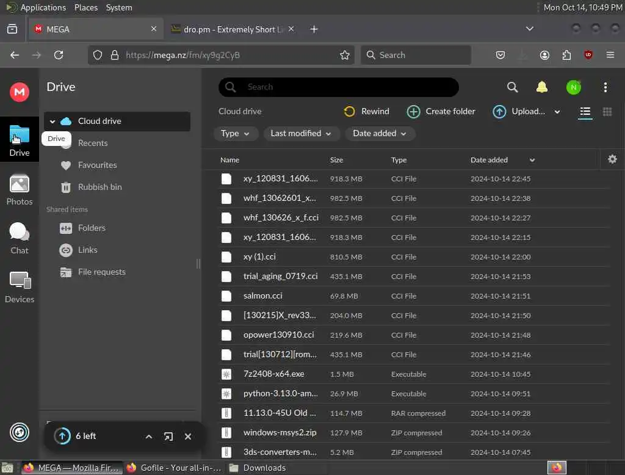Open a new browser tab
This screenshot has height=475, width=625.
point(314,29)
